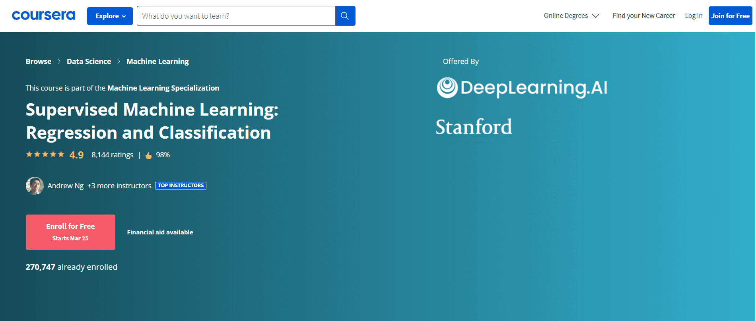Click the Log In link

[x=694, y=15]
